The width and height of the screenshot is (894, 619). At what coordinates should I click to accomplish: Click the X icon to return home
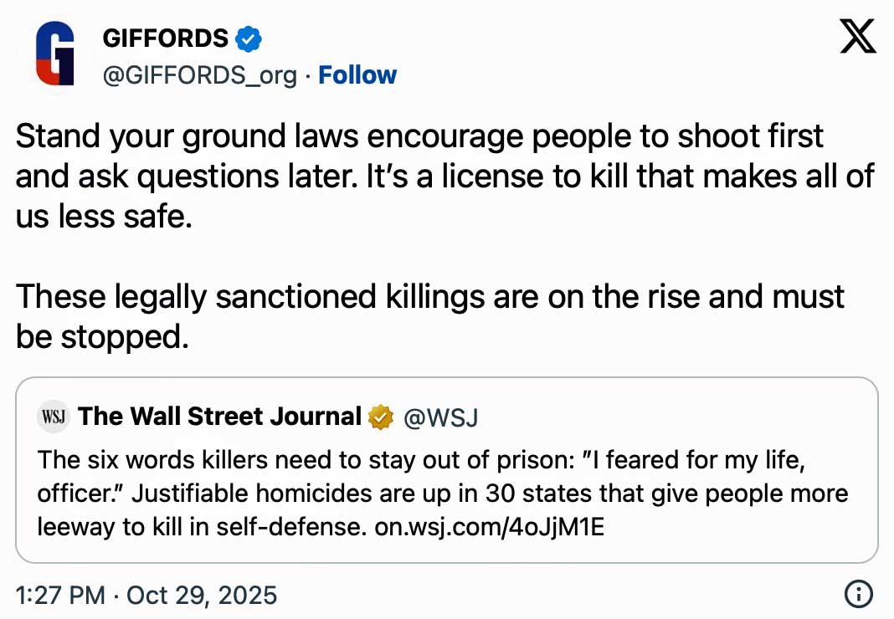click(x=856, y=38)
